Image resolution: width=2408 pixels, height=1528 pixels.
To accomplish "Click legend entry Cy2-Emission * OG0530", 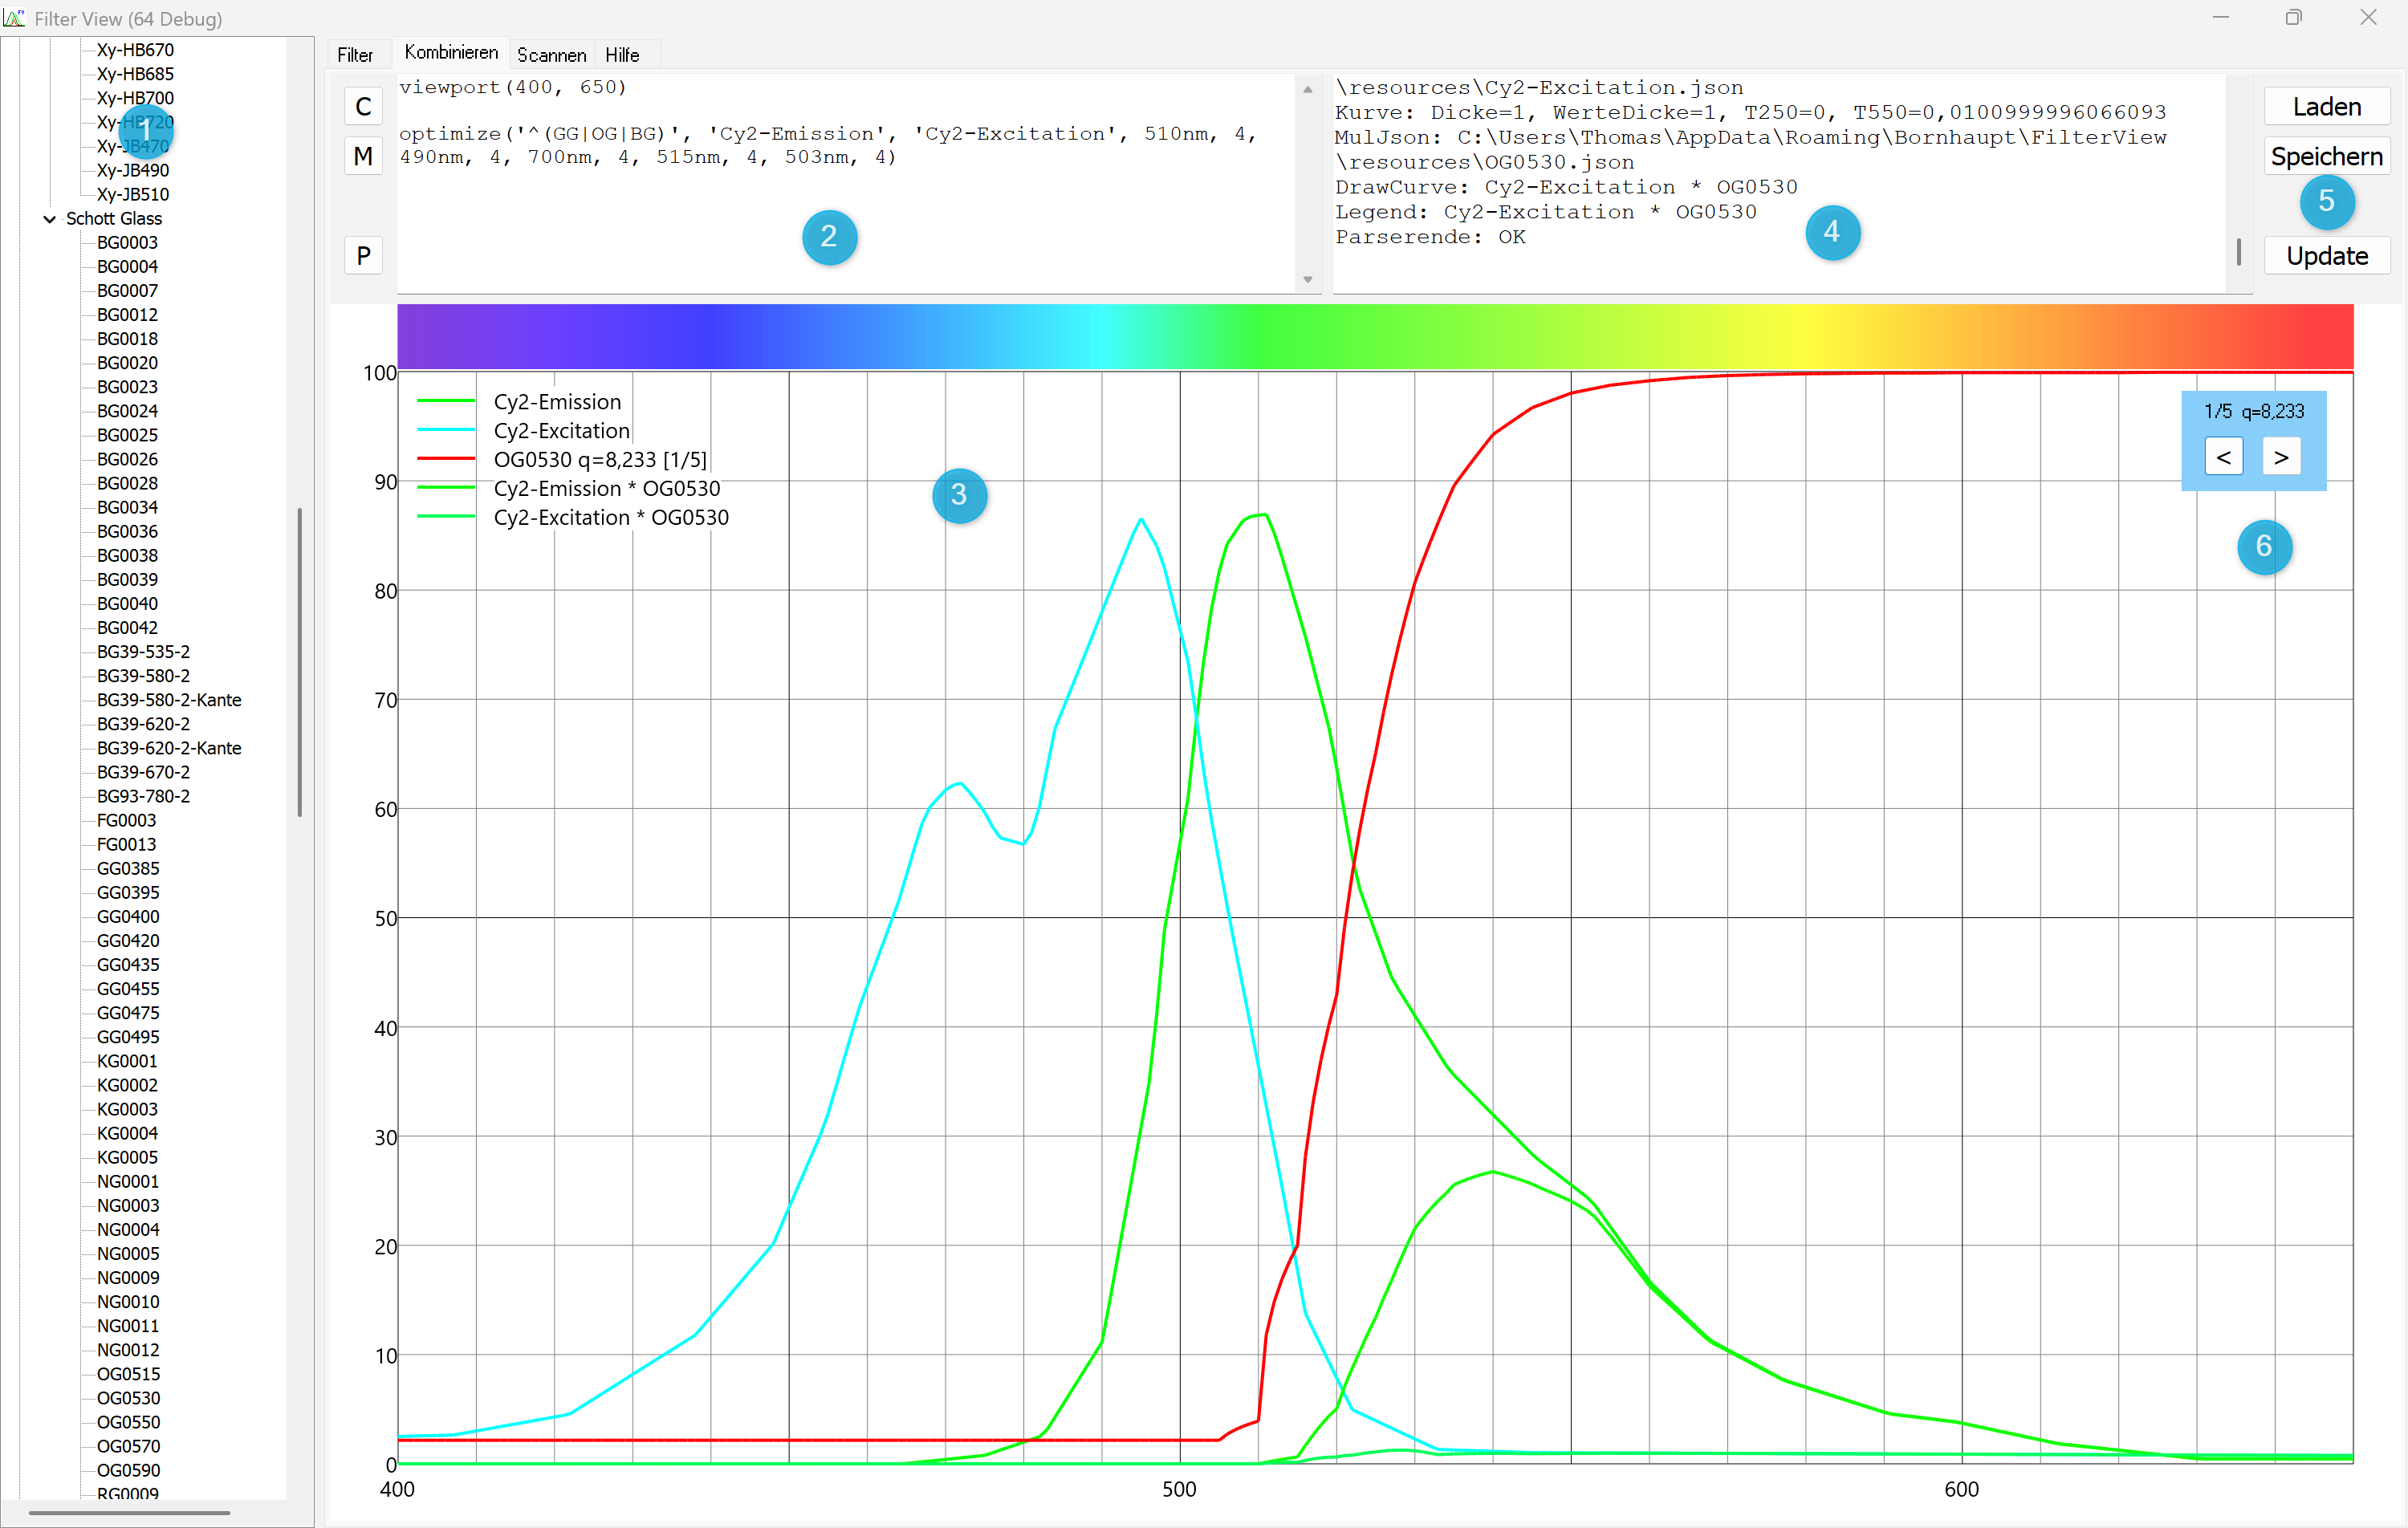I will tap(607, 489).
